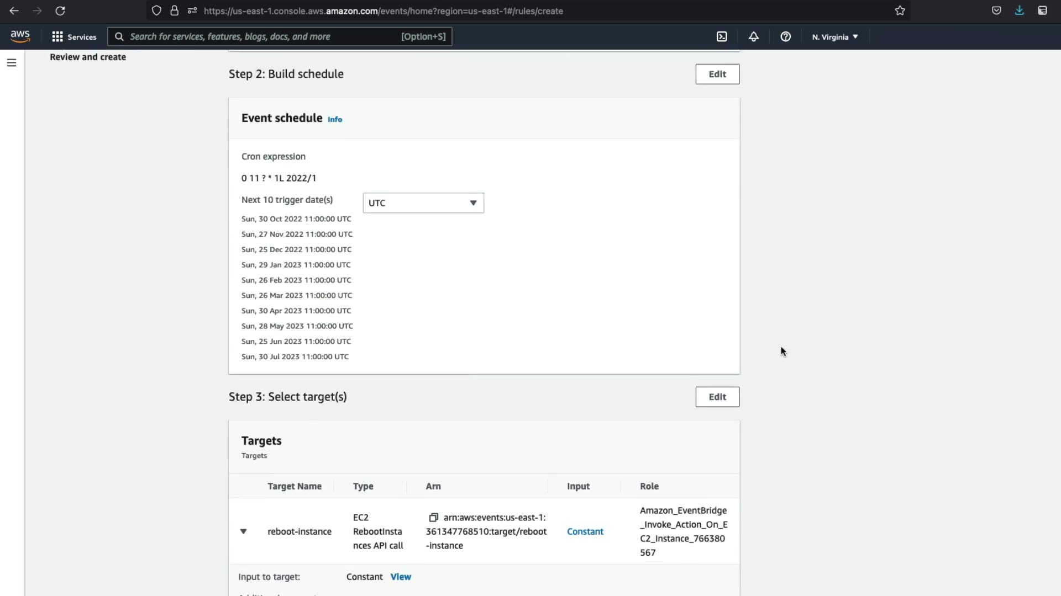The height and width of the screenshot is (596, 1061).
Task: Open Event schedule Info link
Action: click(334, 119)
